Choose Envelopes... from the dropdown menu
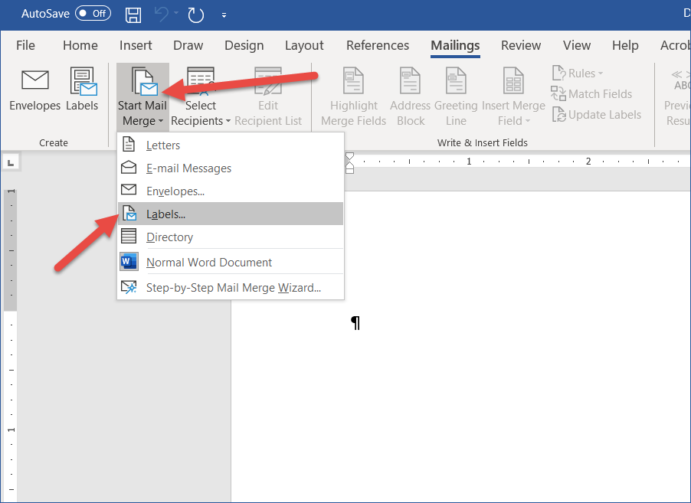Image resolution: width=691 pixels, height=503 pixels. tap(231, 191)
